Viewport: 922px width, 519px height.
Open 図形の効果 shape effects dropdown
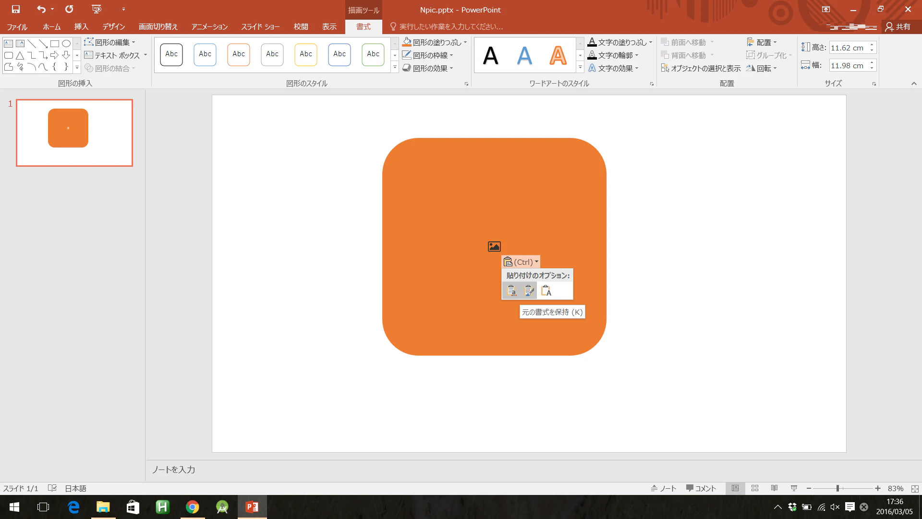[428, 68]
